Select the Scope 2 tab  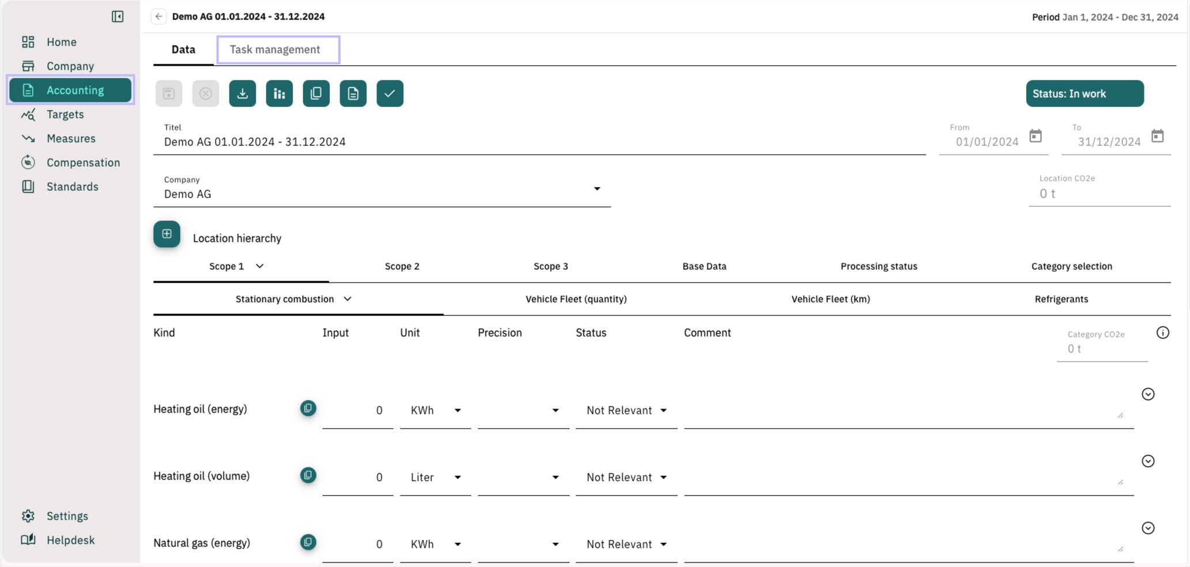402,266
